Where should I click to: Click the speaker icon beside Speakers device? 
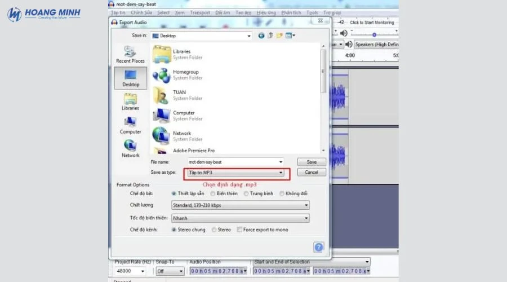349,45
